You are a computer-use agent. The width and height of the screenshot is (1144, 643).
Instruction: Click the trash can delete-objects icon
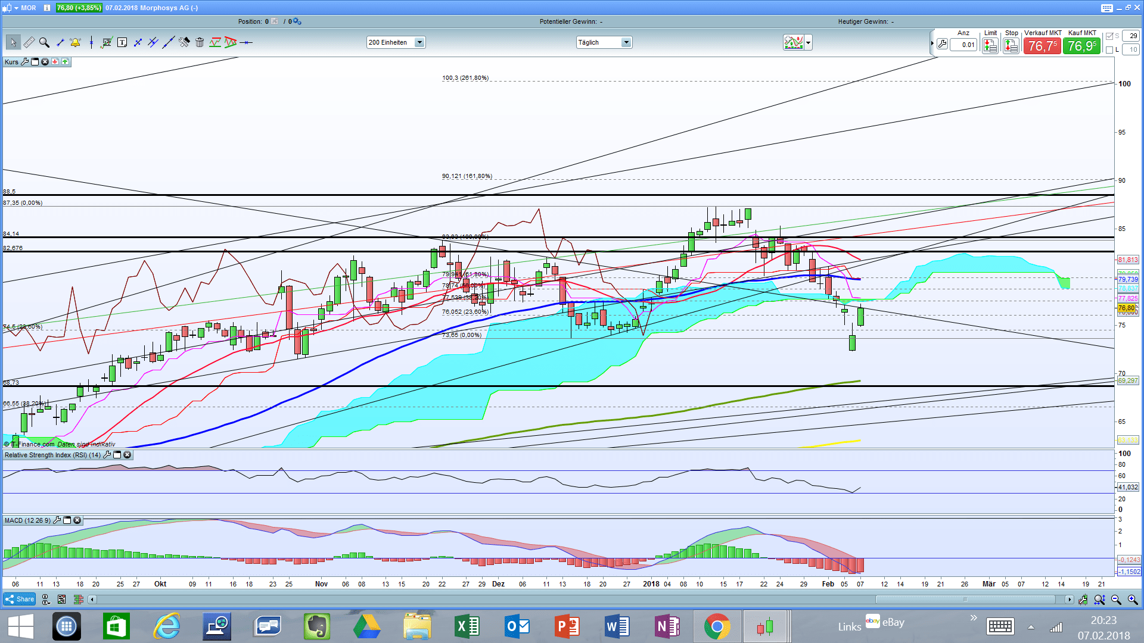(x=200, y=42)
